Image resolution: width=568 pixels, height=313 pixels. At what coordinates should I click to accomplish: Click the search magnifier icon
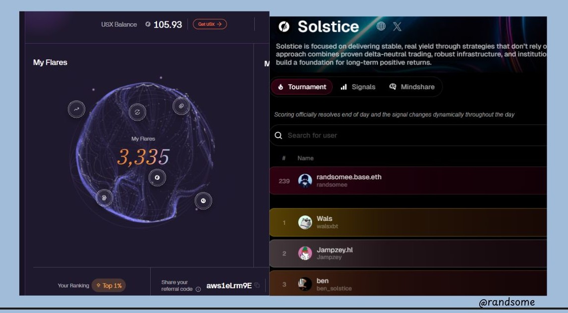[278, 135]
